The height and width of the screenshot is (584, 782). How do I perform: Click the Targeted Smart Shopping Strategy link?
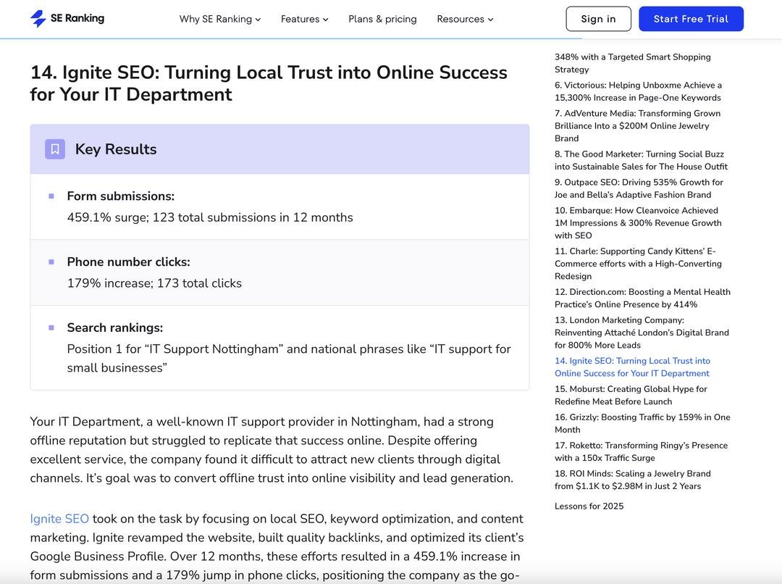tap(632, 63)
